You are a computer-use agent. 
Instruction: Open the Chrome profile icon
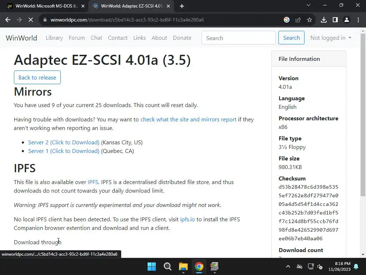[x=347, y=20]
